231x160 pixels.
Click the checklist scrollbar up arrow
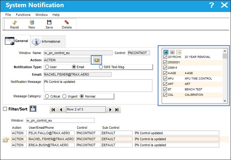(x=225, y=51)
